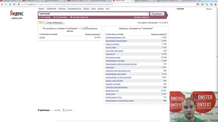Open the Директ link in the top navigation
This screenshot has height=122, width=218.
point(41,8)
